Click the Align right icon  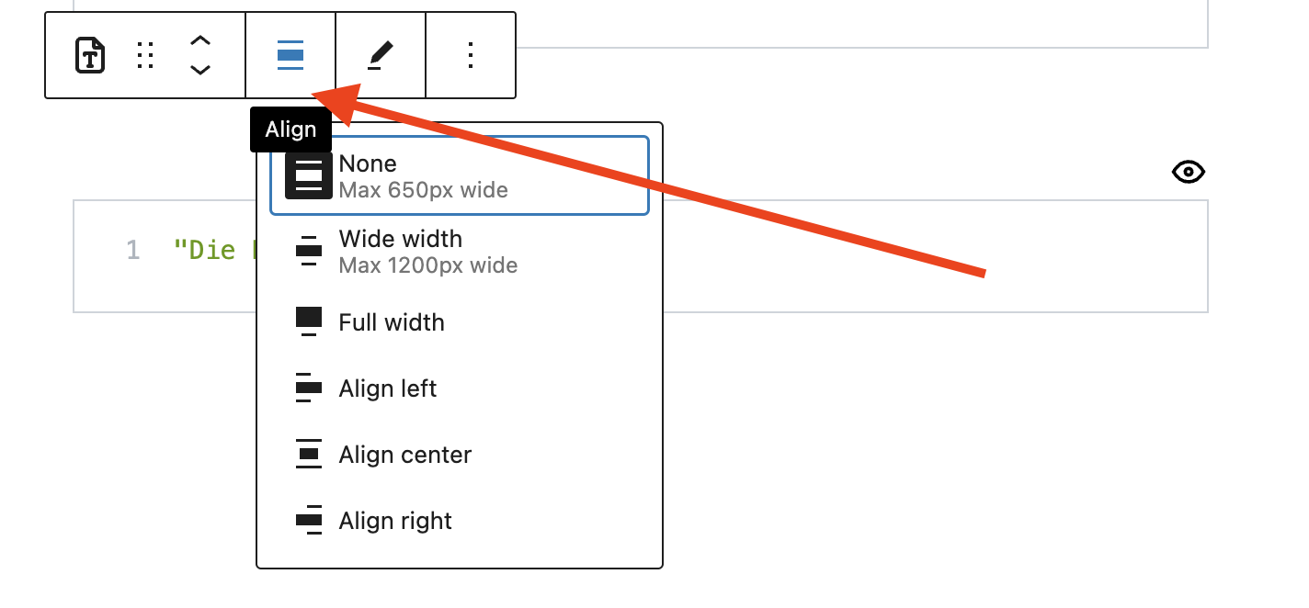pyautogui.click(x=309, y=520)
